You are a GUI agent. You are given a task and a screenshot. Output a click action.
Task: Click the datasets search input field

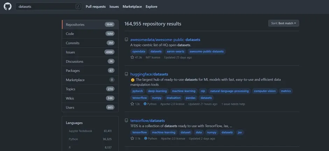click(45, 7)
